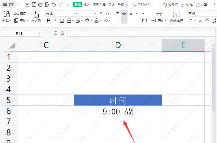Screen dimensions: 217x143
Task: Show more ribbon tabs chevron
Action: 126,5
